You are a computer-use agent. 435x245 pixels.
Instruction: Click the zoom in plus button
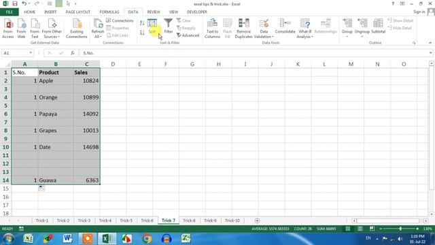point(417,229)
